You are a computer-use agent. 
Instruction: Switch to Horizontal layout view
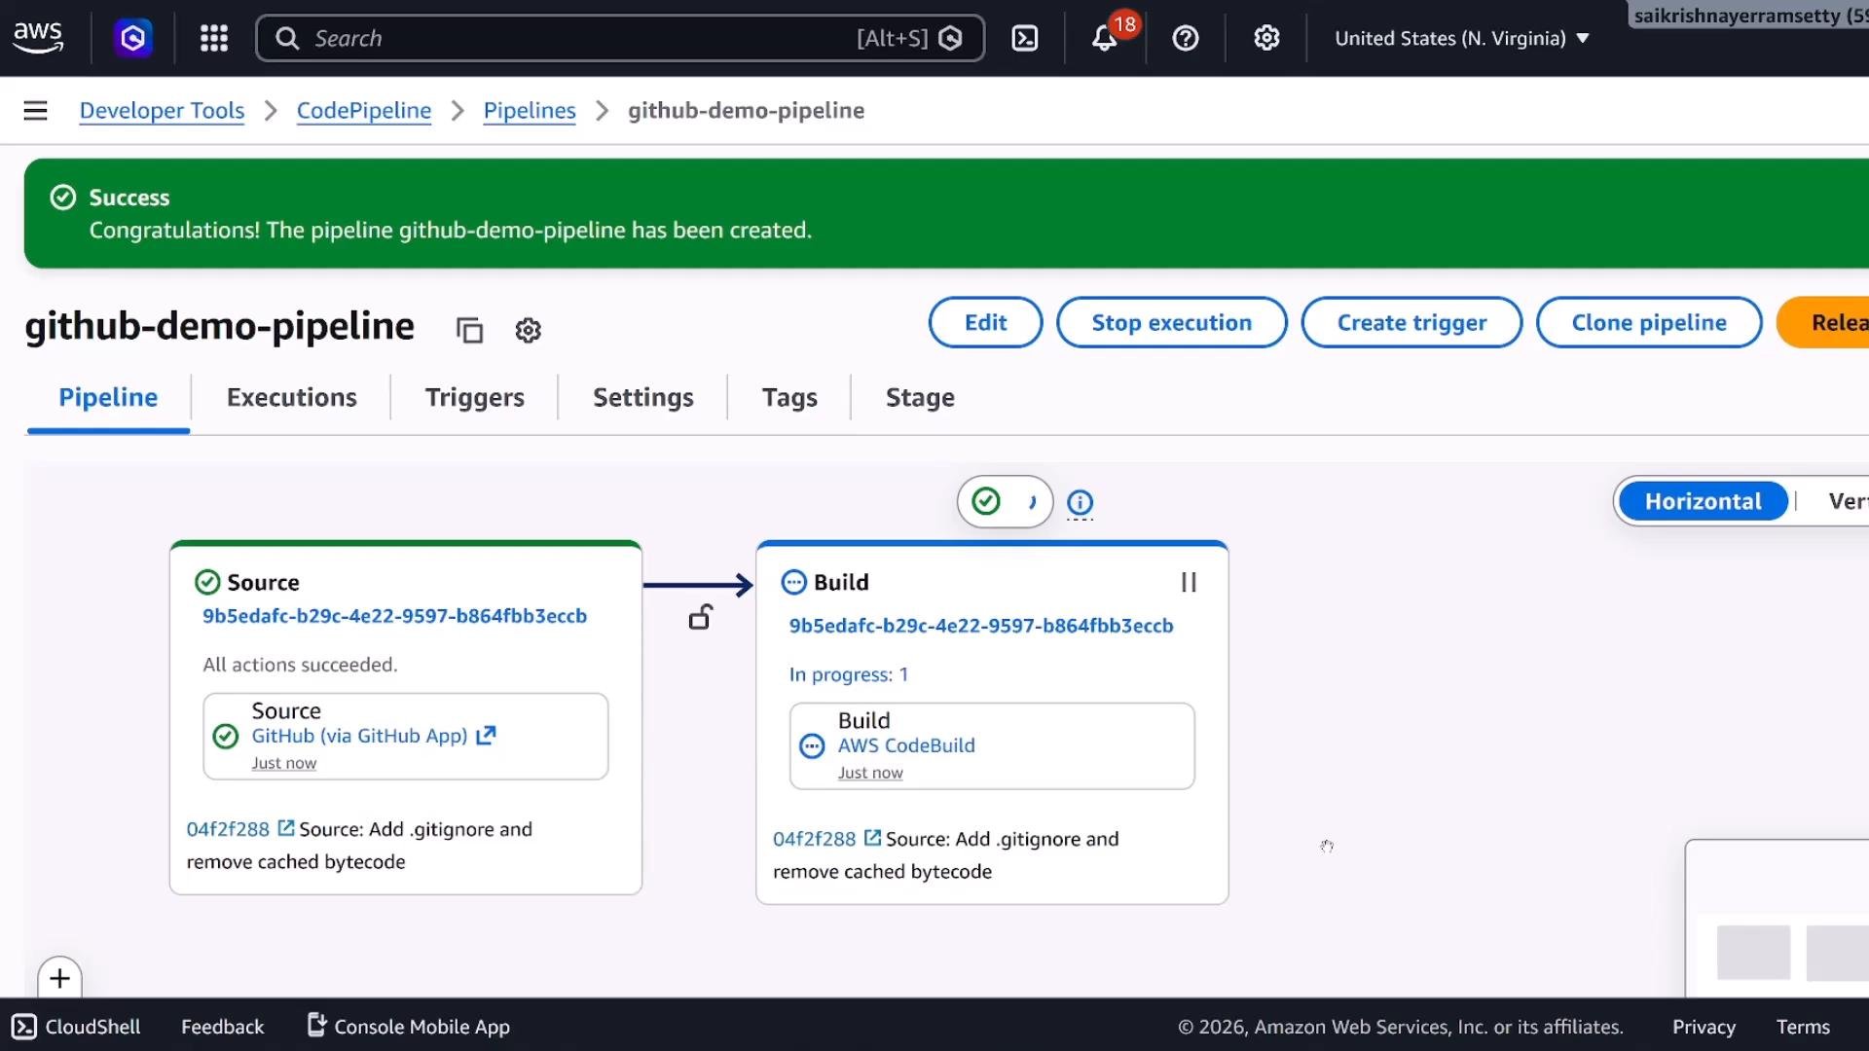1704,501
